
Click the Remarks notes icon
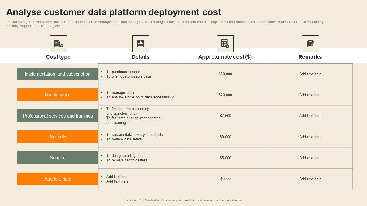310,44
